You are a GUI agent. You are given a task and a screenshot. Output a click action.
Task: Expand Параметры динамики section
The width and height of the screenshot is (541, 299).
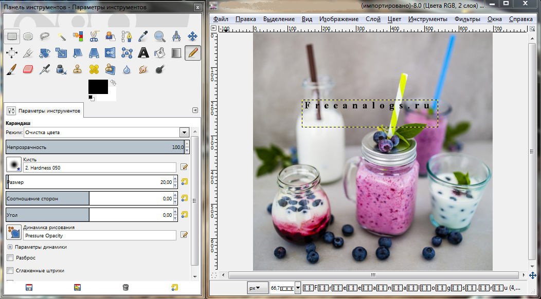(x=10, y=247)
